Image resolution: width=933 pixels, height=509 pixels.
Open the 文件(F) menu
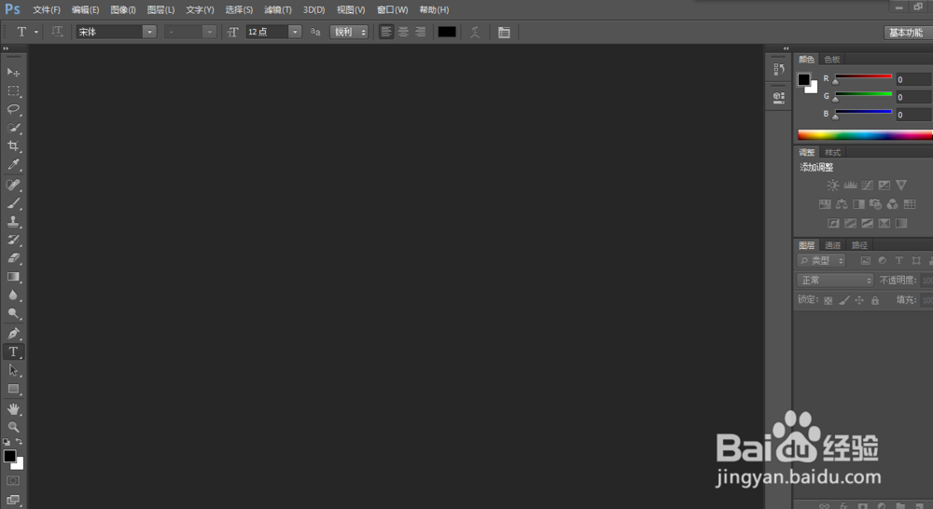[47, 10]
